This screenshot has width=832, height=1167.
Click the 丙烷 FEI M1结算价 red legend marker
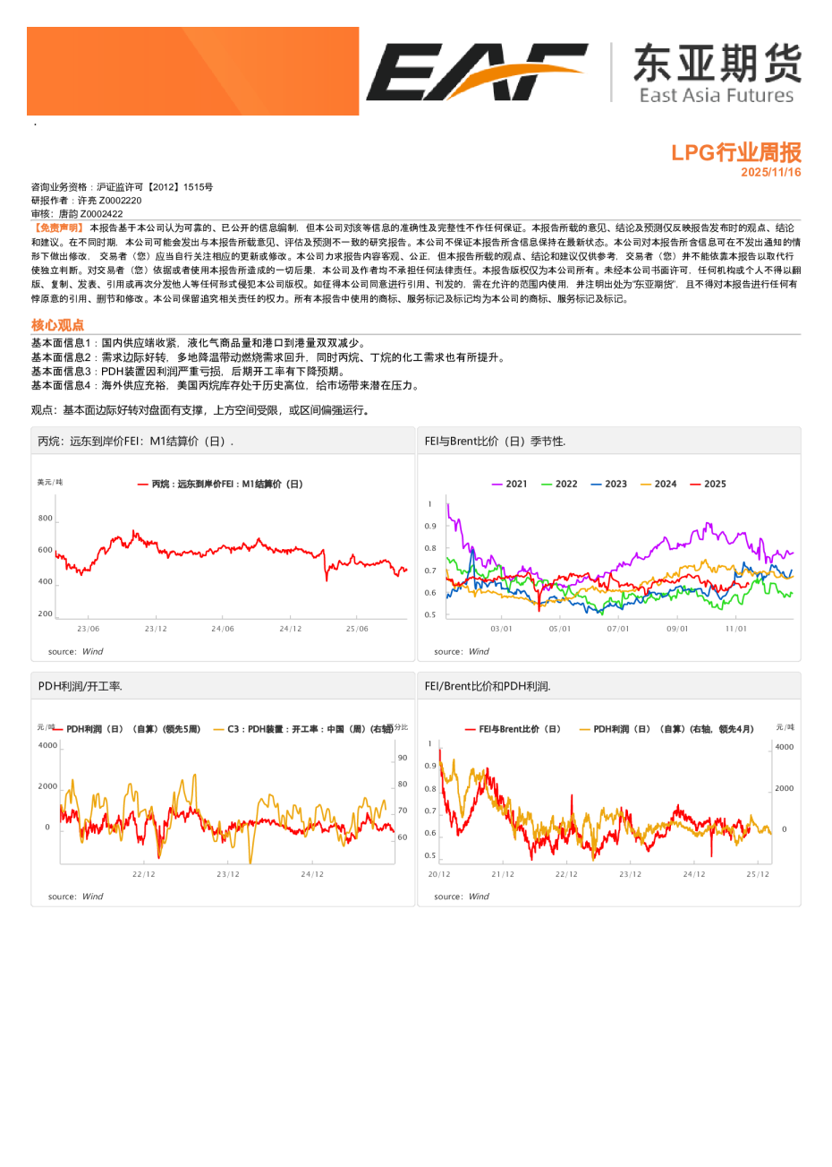pyautogui.click(x=143, y=484)
